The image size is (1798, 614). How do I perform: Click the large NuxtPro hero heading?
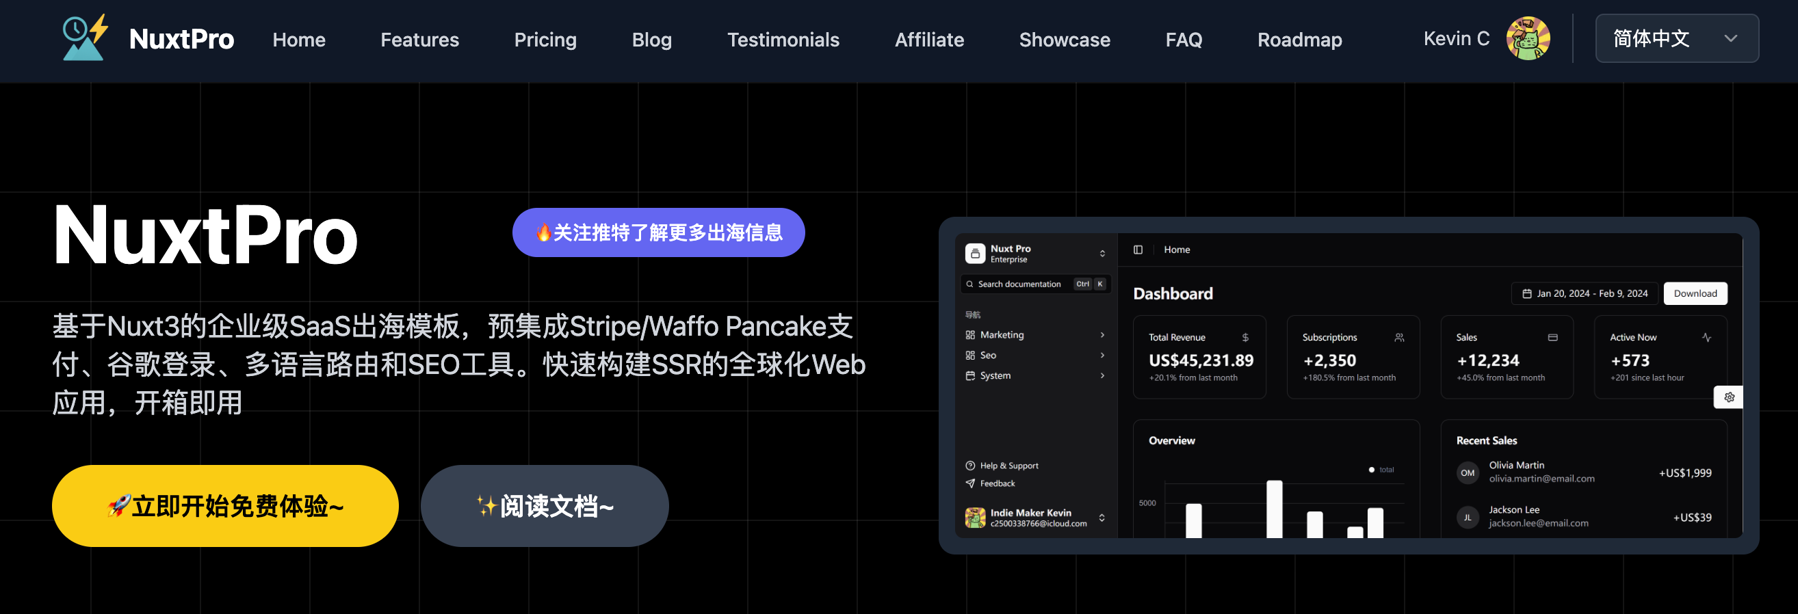tap(205, 235)
